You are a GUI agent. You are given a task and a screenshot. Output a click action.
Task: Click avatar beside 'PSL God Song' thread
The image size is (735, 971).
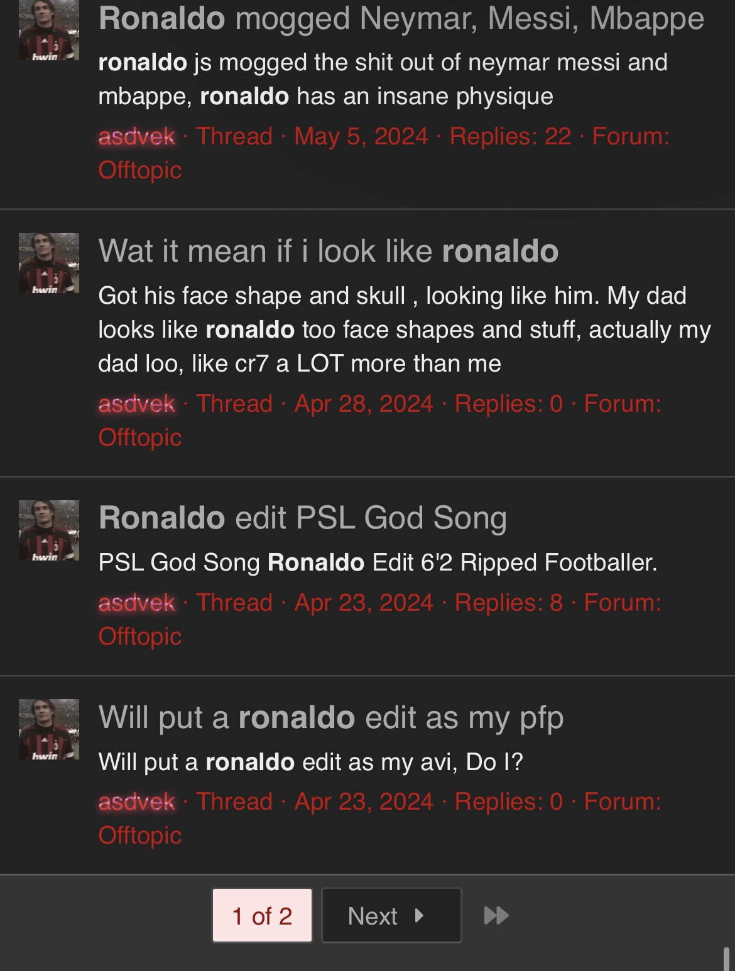click(49, 530)
